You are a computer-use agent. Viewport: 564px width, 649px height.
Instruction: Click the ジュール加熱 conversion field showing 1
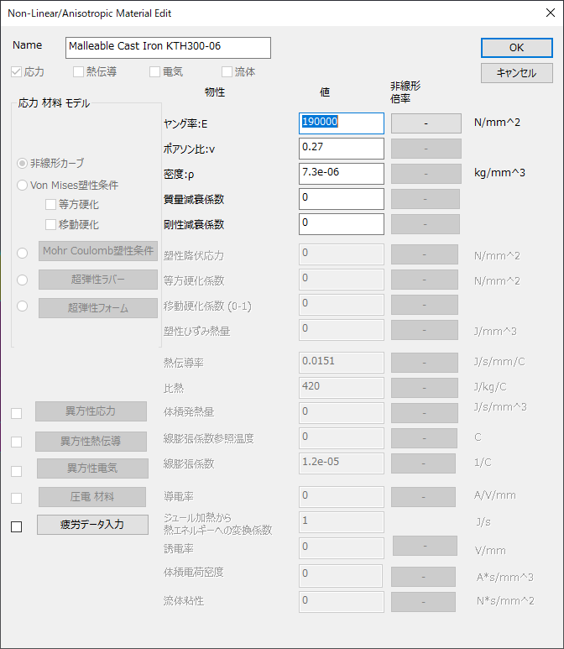coord(342,522)
